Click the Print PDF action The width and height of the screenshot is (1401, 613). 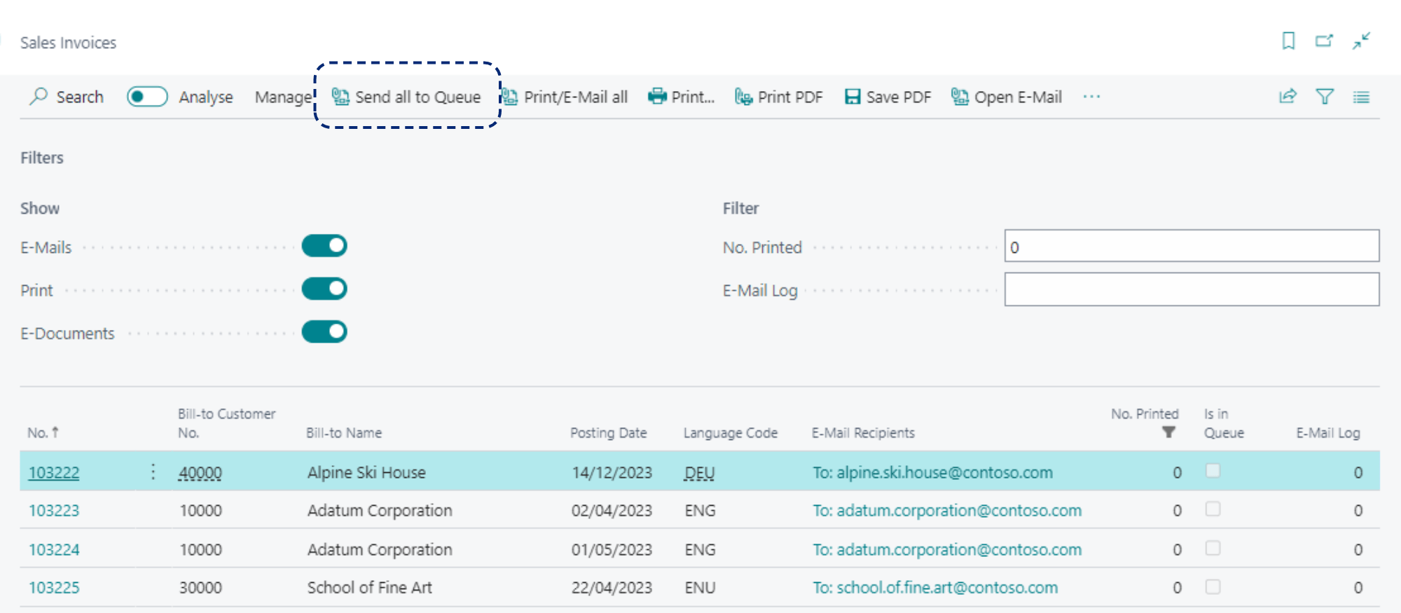tap(778, 97)
